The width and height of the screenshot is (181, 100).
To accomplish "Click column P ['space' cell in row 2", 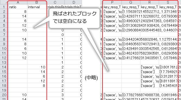I will (112, 12).
